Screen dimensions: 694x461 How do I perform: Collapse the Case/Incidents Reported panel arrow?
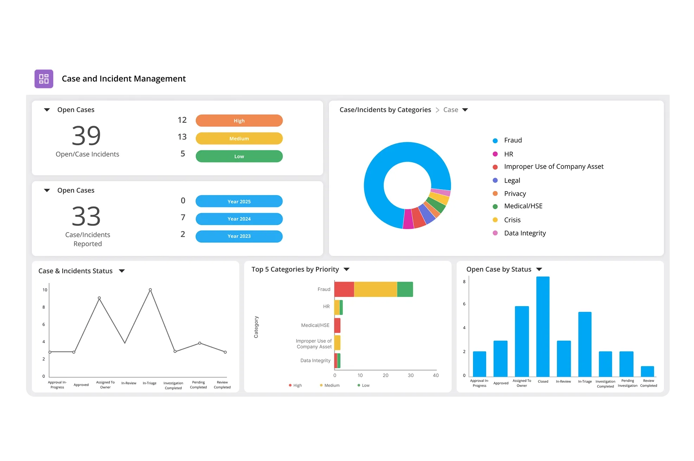[x=47, y=190]
